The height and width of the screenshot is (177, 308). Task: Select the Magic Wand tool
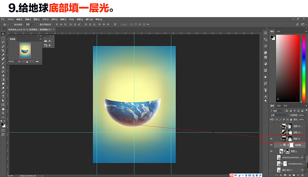[3, 46]
